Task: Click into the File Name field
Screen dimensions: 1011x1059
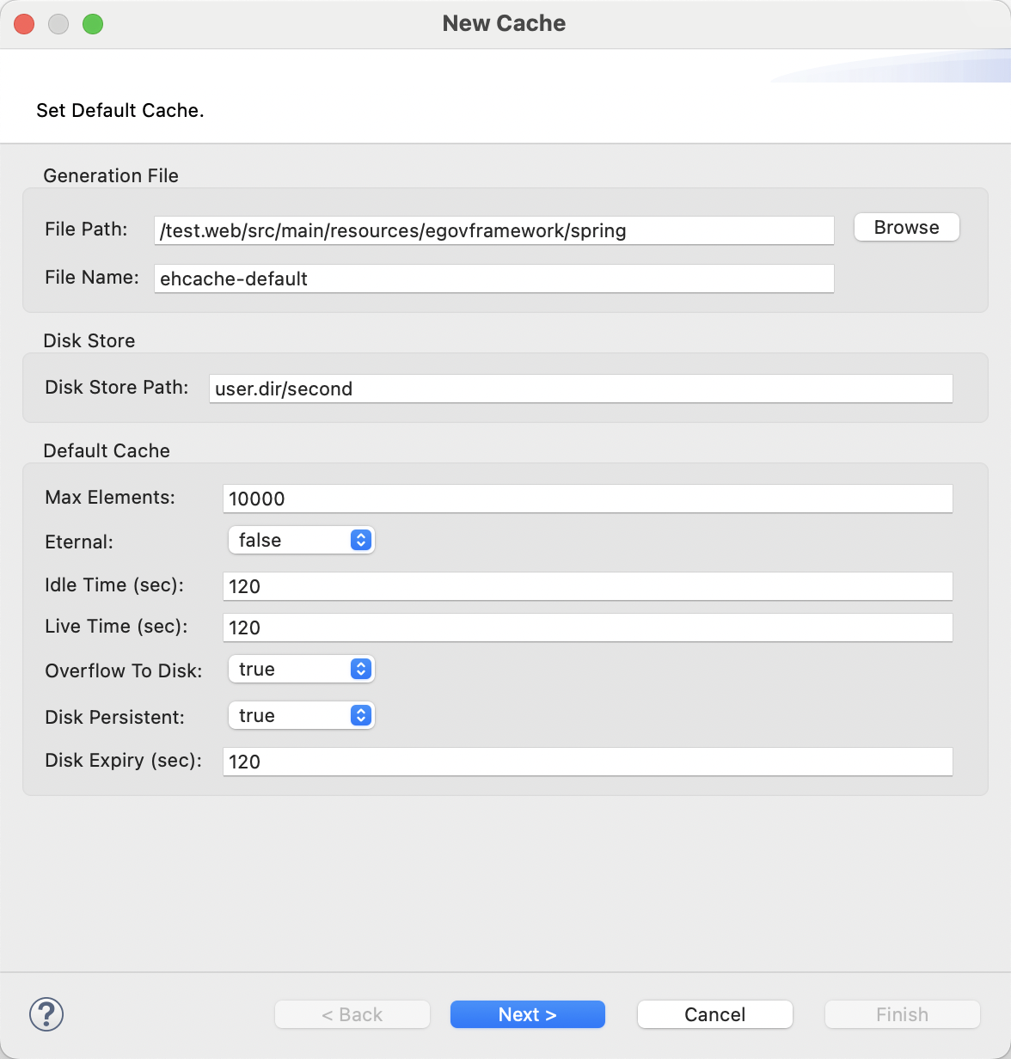Action: (x=493, y=279)
